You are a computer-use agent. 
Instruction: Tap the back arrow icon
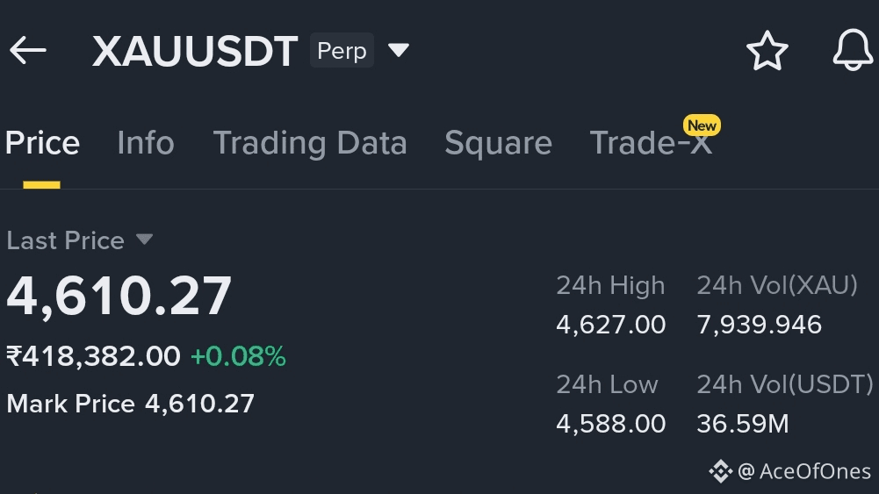point(27,51)
